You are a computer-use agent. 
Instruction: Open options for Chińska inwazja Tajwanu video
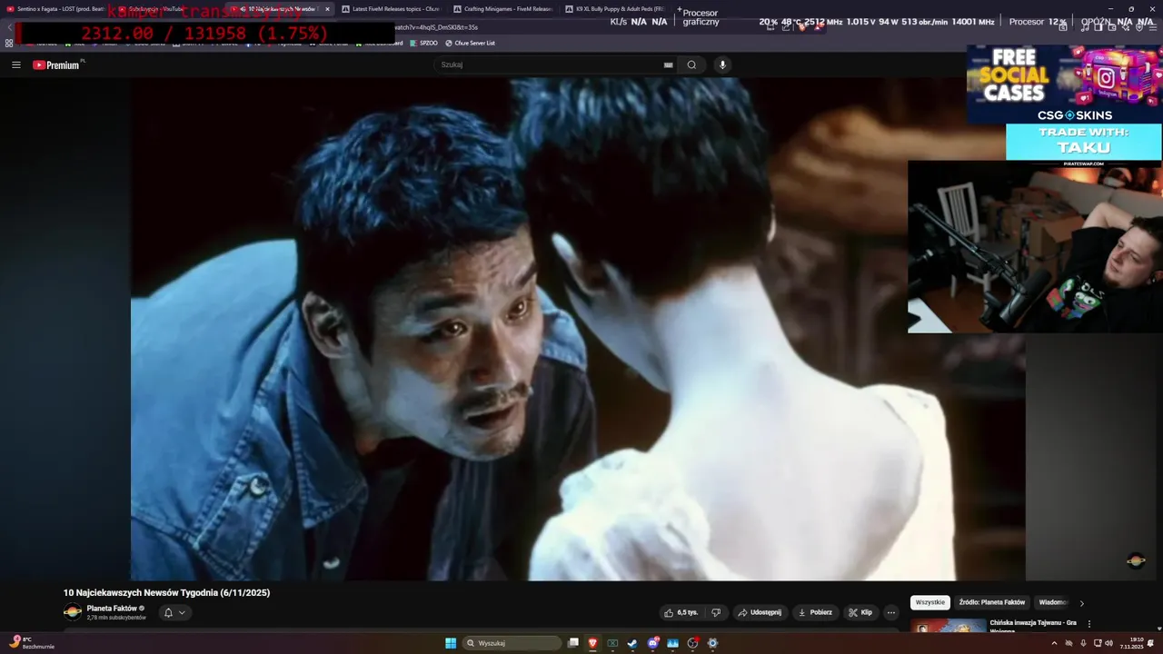pos(1089,624)
